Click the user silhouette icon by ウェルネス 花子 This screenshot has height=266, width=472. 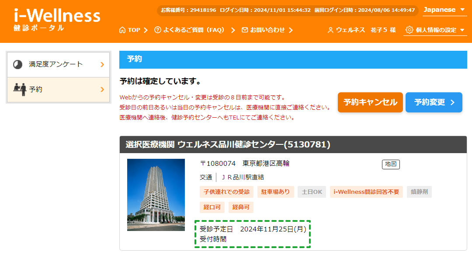330,30
